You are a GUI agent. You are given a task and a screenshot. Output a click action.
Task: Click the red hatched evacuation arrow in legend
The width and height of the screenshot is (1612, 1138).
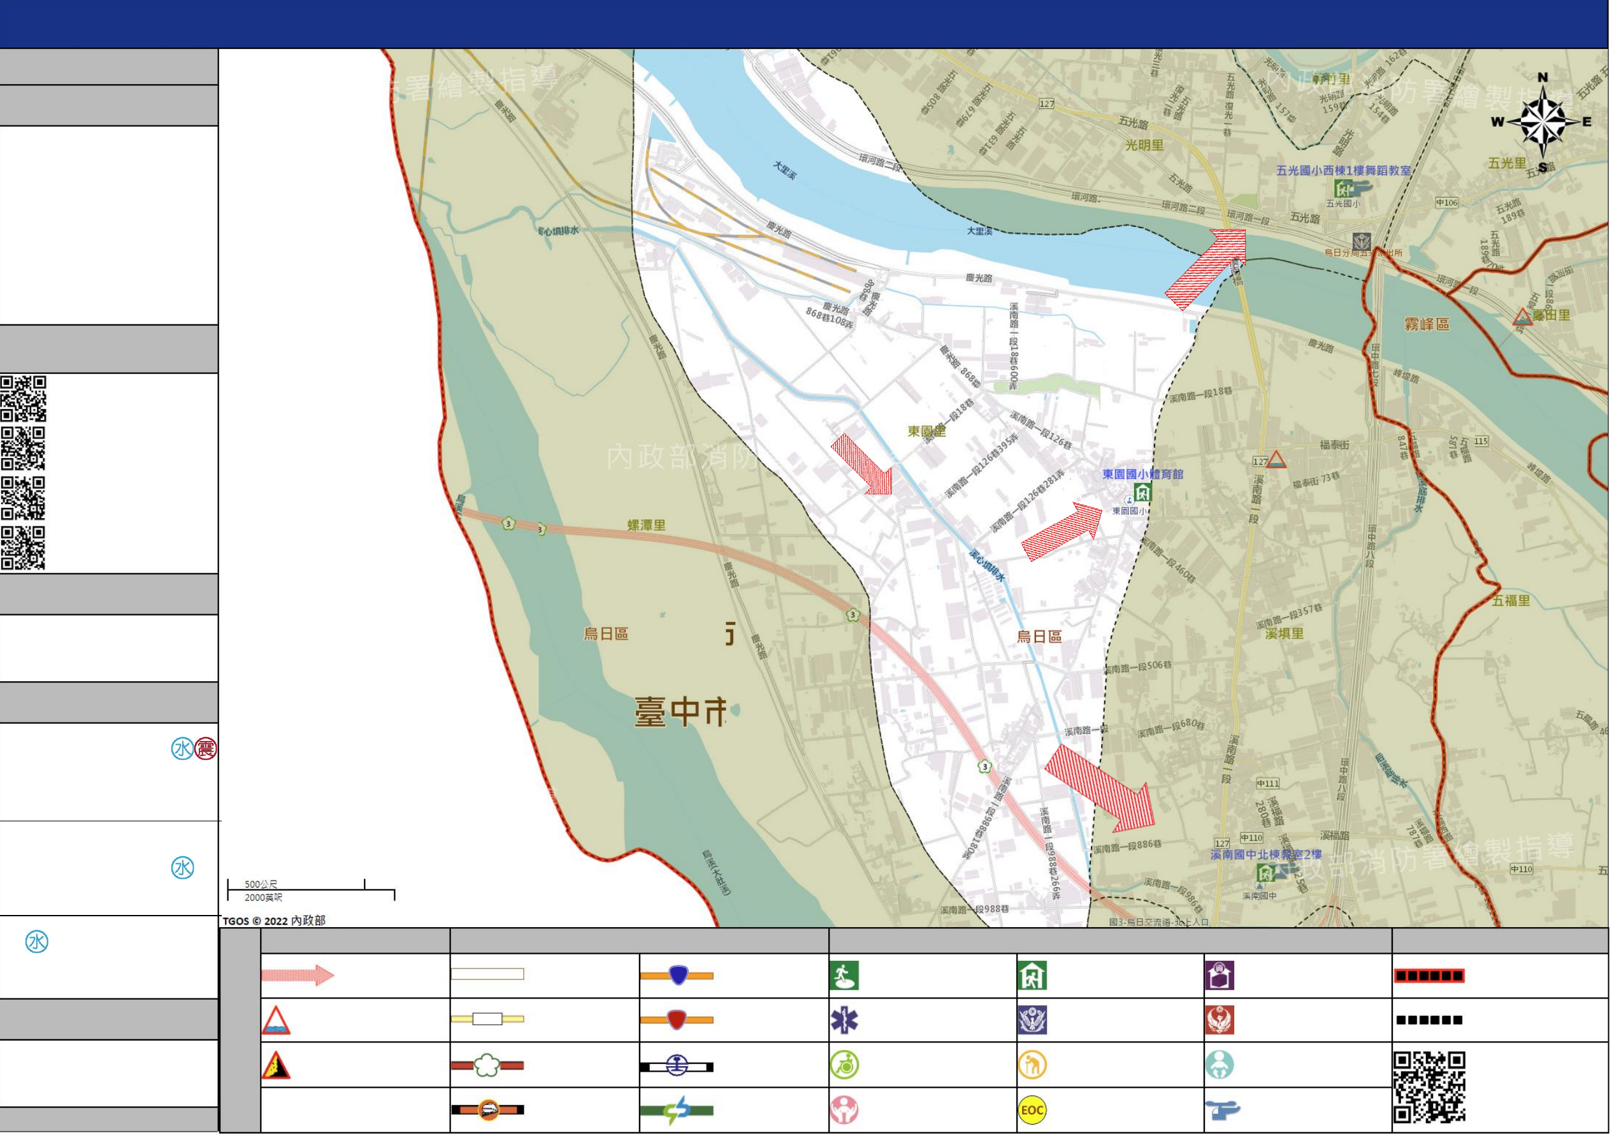click(x=298, y=975)
